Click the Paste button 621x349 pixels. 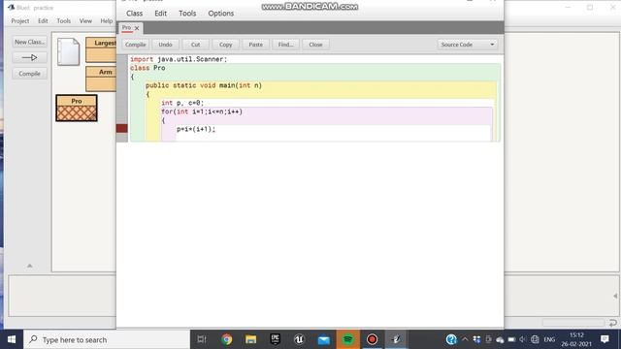click(255, 45)
